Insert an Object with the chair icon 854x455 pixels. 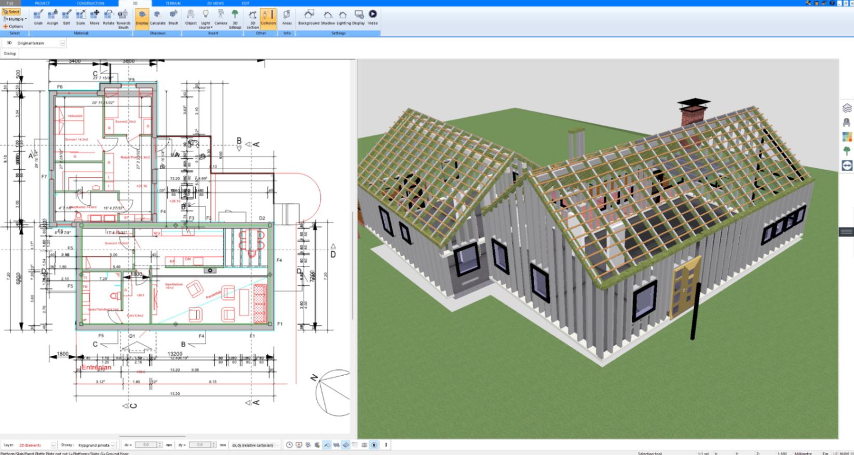point(191,18)
